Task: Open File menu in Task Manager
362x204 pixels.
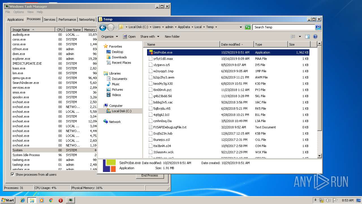Action: point(8,12)
